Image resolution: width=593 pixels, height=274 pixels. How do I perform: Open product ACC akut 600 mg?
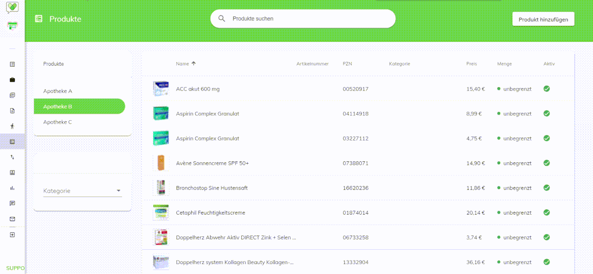pos(198,89)
